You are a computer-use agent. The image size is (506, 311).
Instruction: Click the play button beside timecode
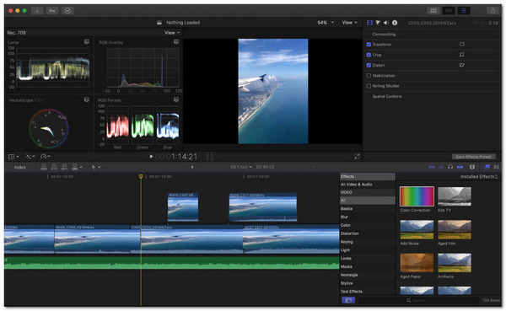click(x=151, y=157)
